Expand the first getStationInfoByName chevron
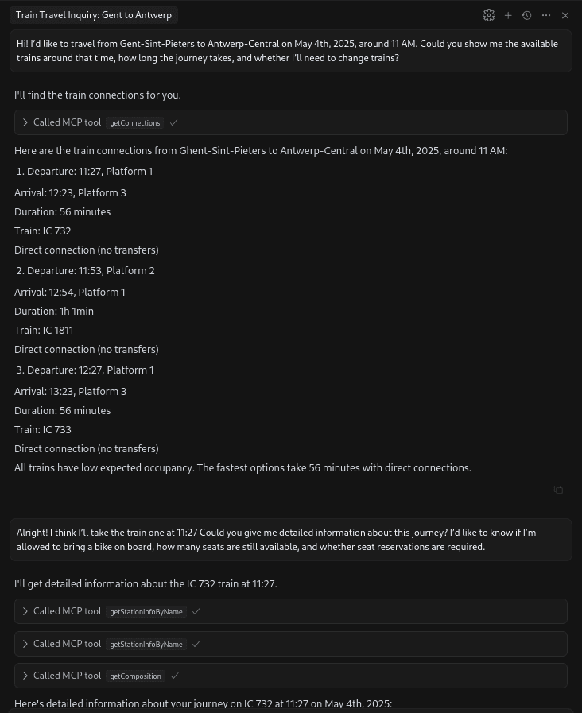Image resolution: width=582 pixels, height=713 pixels. (25, 611)
